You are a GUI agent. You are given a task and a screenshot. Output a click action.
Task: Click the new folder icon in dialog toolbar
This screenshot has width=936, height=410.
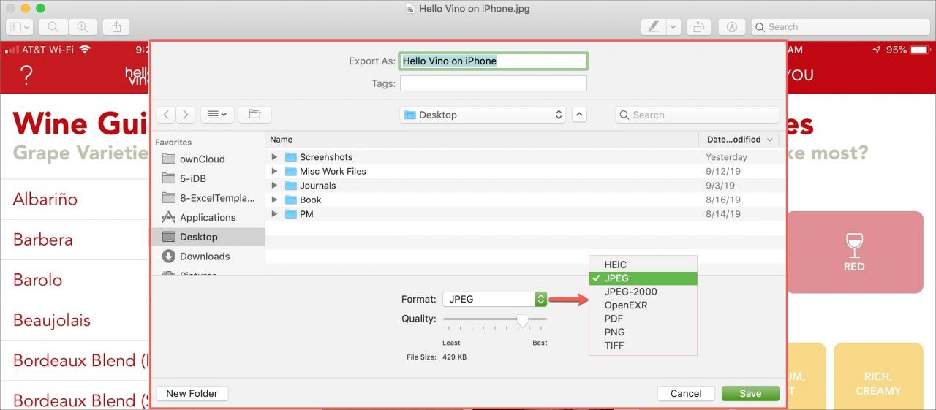(x=254, y=115)
